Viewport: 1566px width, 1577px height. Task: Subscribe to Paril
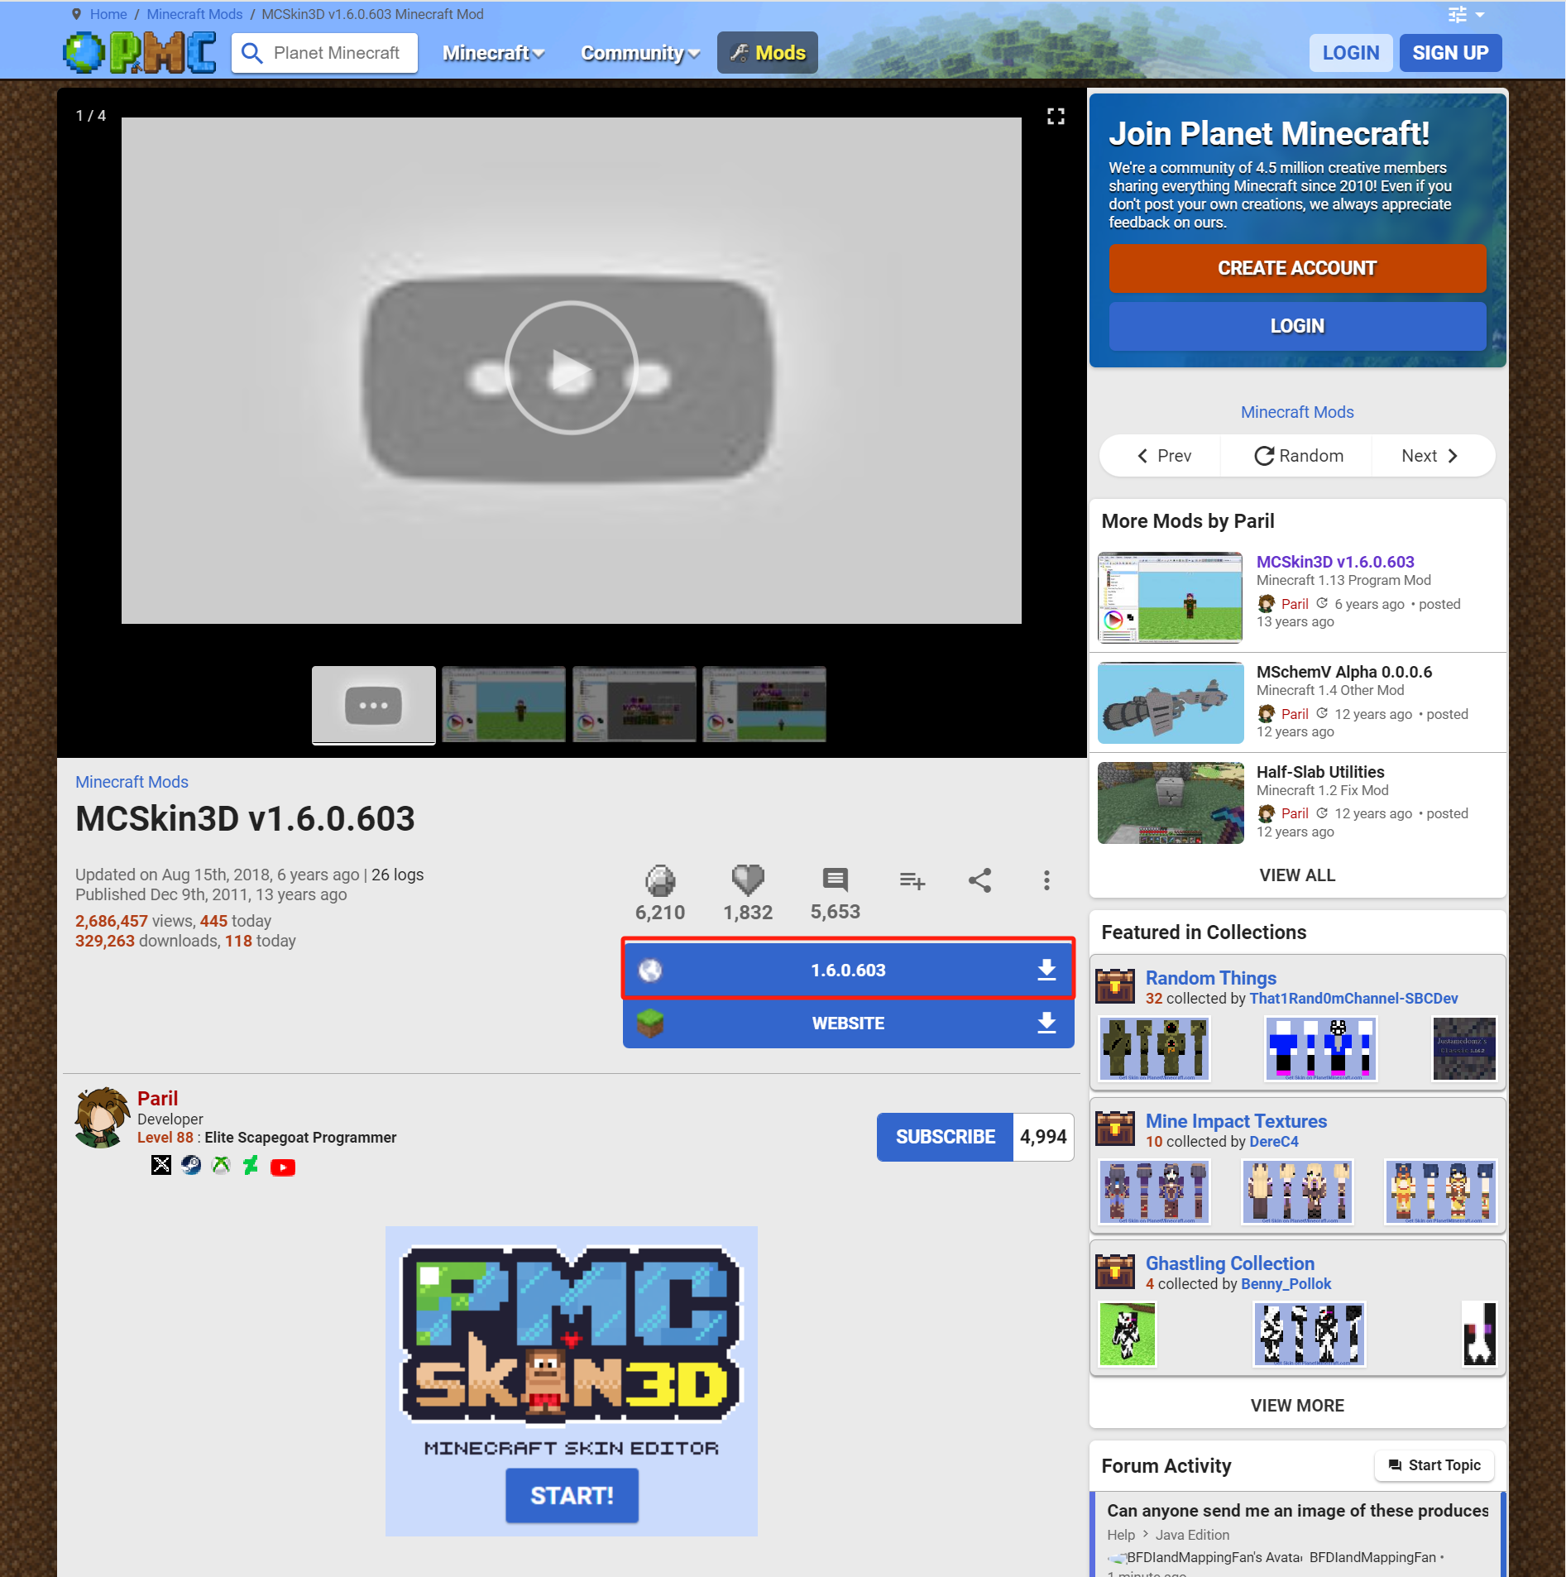point(945,1137)
